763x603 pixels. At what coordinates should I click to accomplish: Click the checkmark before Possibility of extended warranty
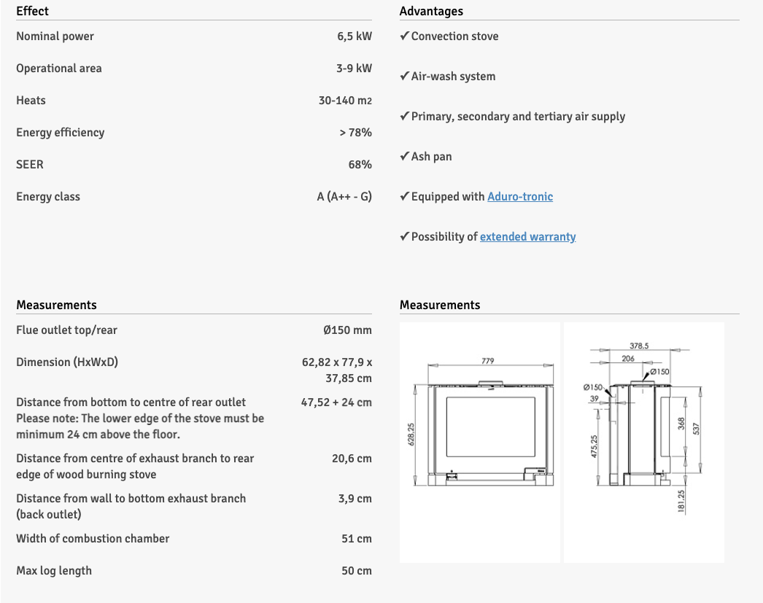tap(404, 237)
